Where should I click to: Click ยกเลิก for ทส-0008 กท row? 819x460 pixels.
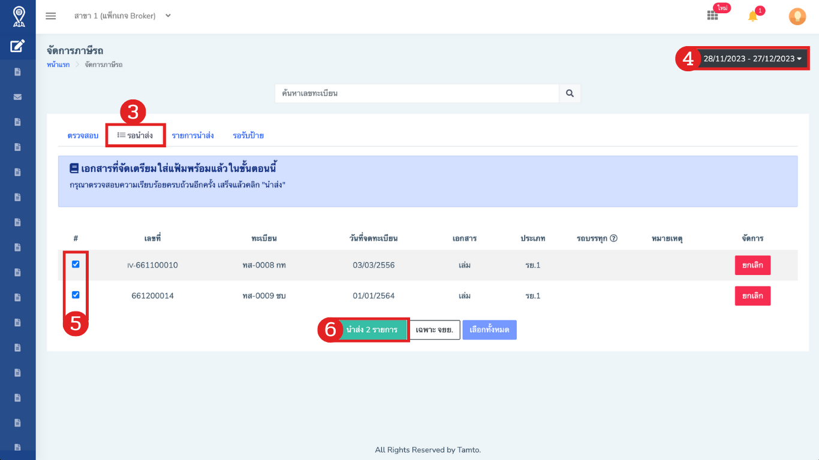pos(752,265)
